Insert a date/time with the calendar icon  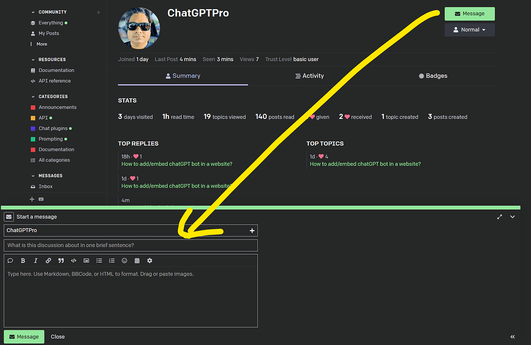pyautogui.click(x=136, y=260)
